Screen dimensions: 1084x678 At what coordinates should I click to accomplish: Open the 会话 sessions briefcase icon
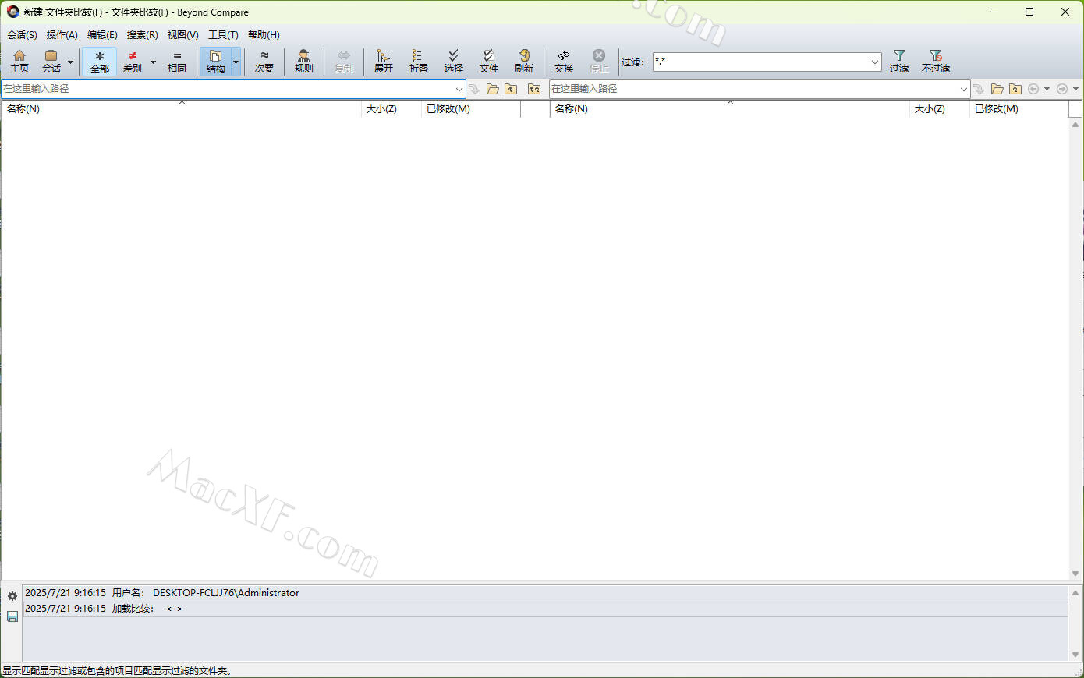[51, 61]
